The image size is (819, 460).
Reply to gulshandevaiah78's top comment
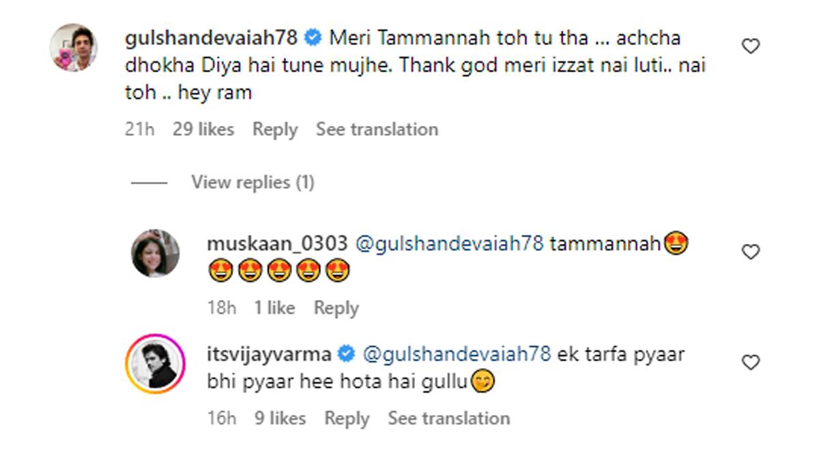click(x=275, y=129)
